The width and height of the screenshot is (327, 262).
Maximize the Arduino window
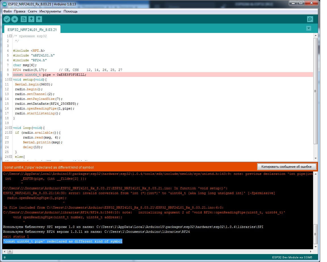tap(301, 3)
